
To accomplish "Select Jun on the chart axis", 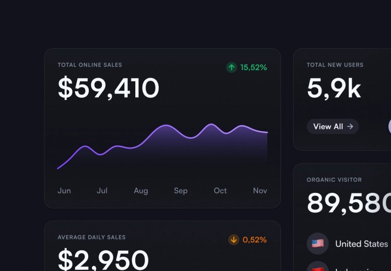I will (64, 191).
